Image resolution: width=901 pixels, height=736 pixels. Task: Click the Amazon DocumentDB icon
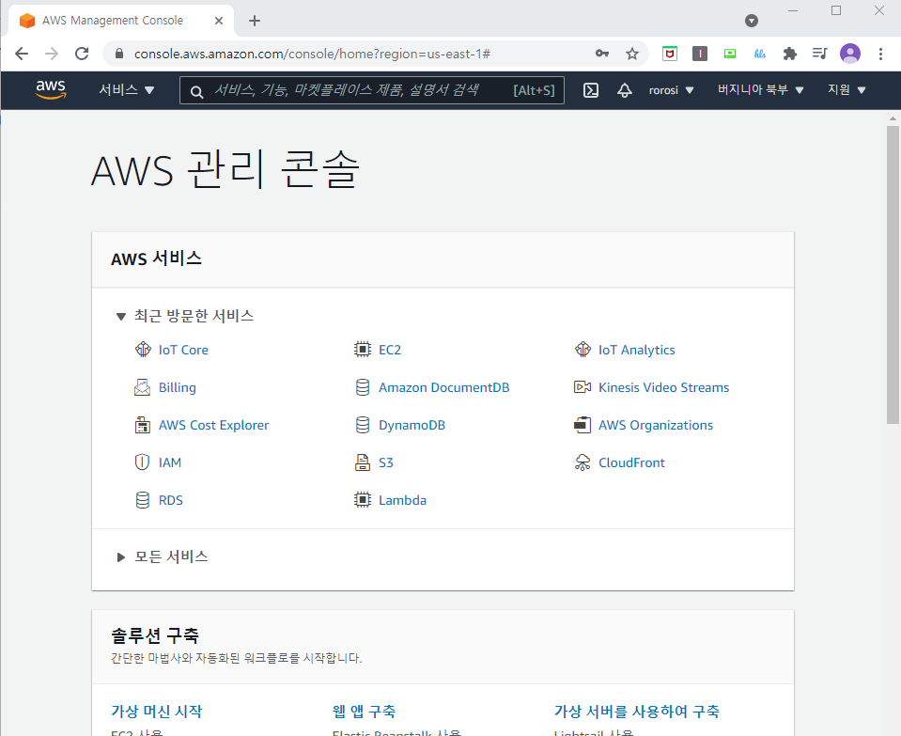point(363,387)
